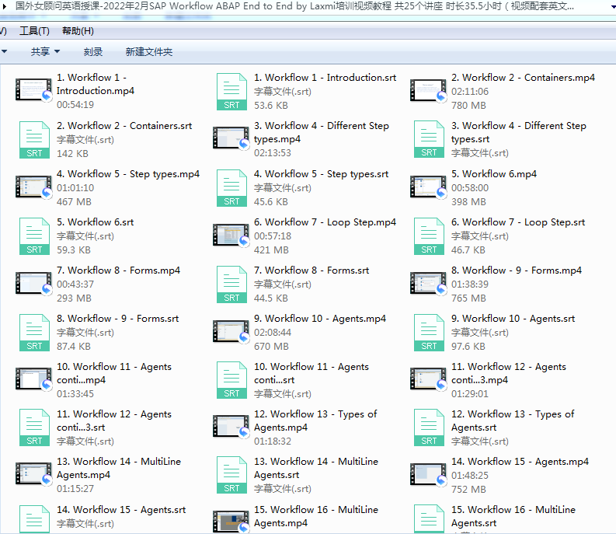Screen dimensions: 616x534
Task: Click the 421 MB size text
Action: [x=271, y=250]
